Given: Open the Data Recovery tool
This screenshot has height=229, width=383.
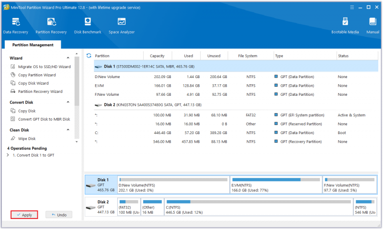Looking at the screenshot, I should 16,26.
